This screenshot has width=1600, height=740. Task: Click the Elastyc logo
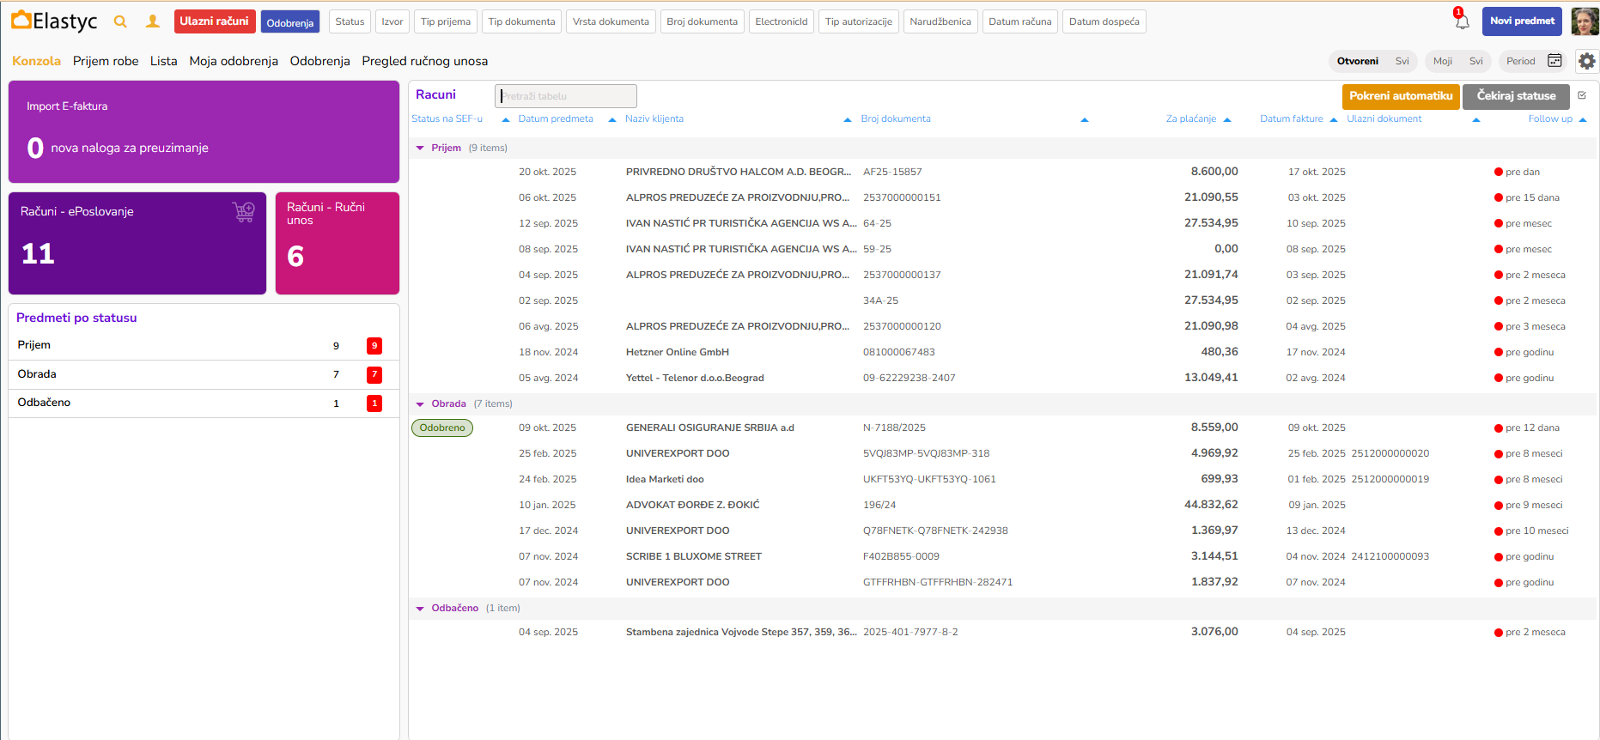pyautogui.click(x=54, y=21)
